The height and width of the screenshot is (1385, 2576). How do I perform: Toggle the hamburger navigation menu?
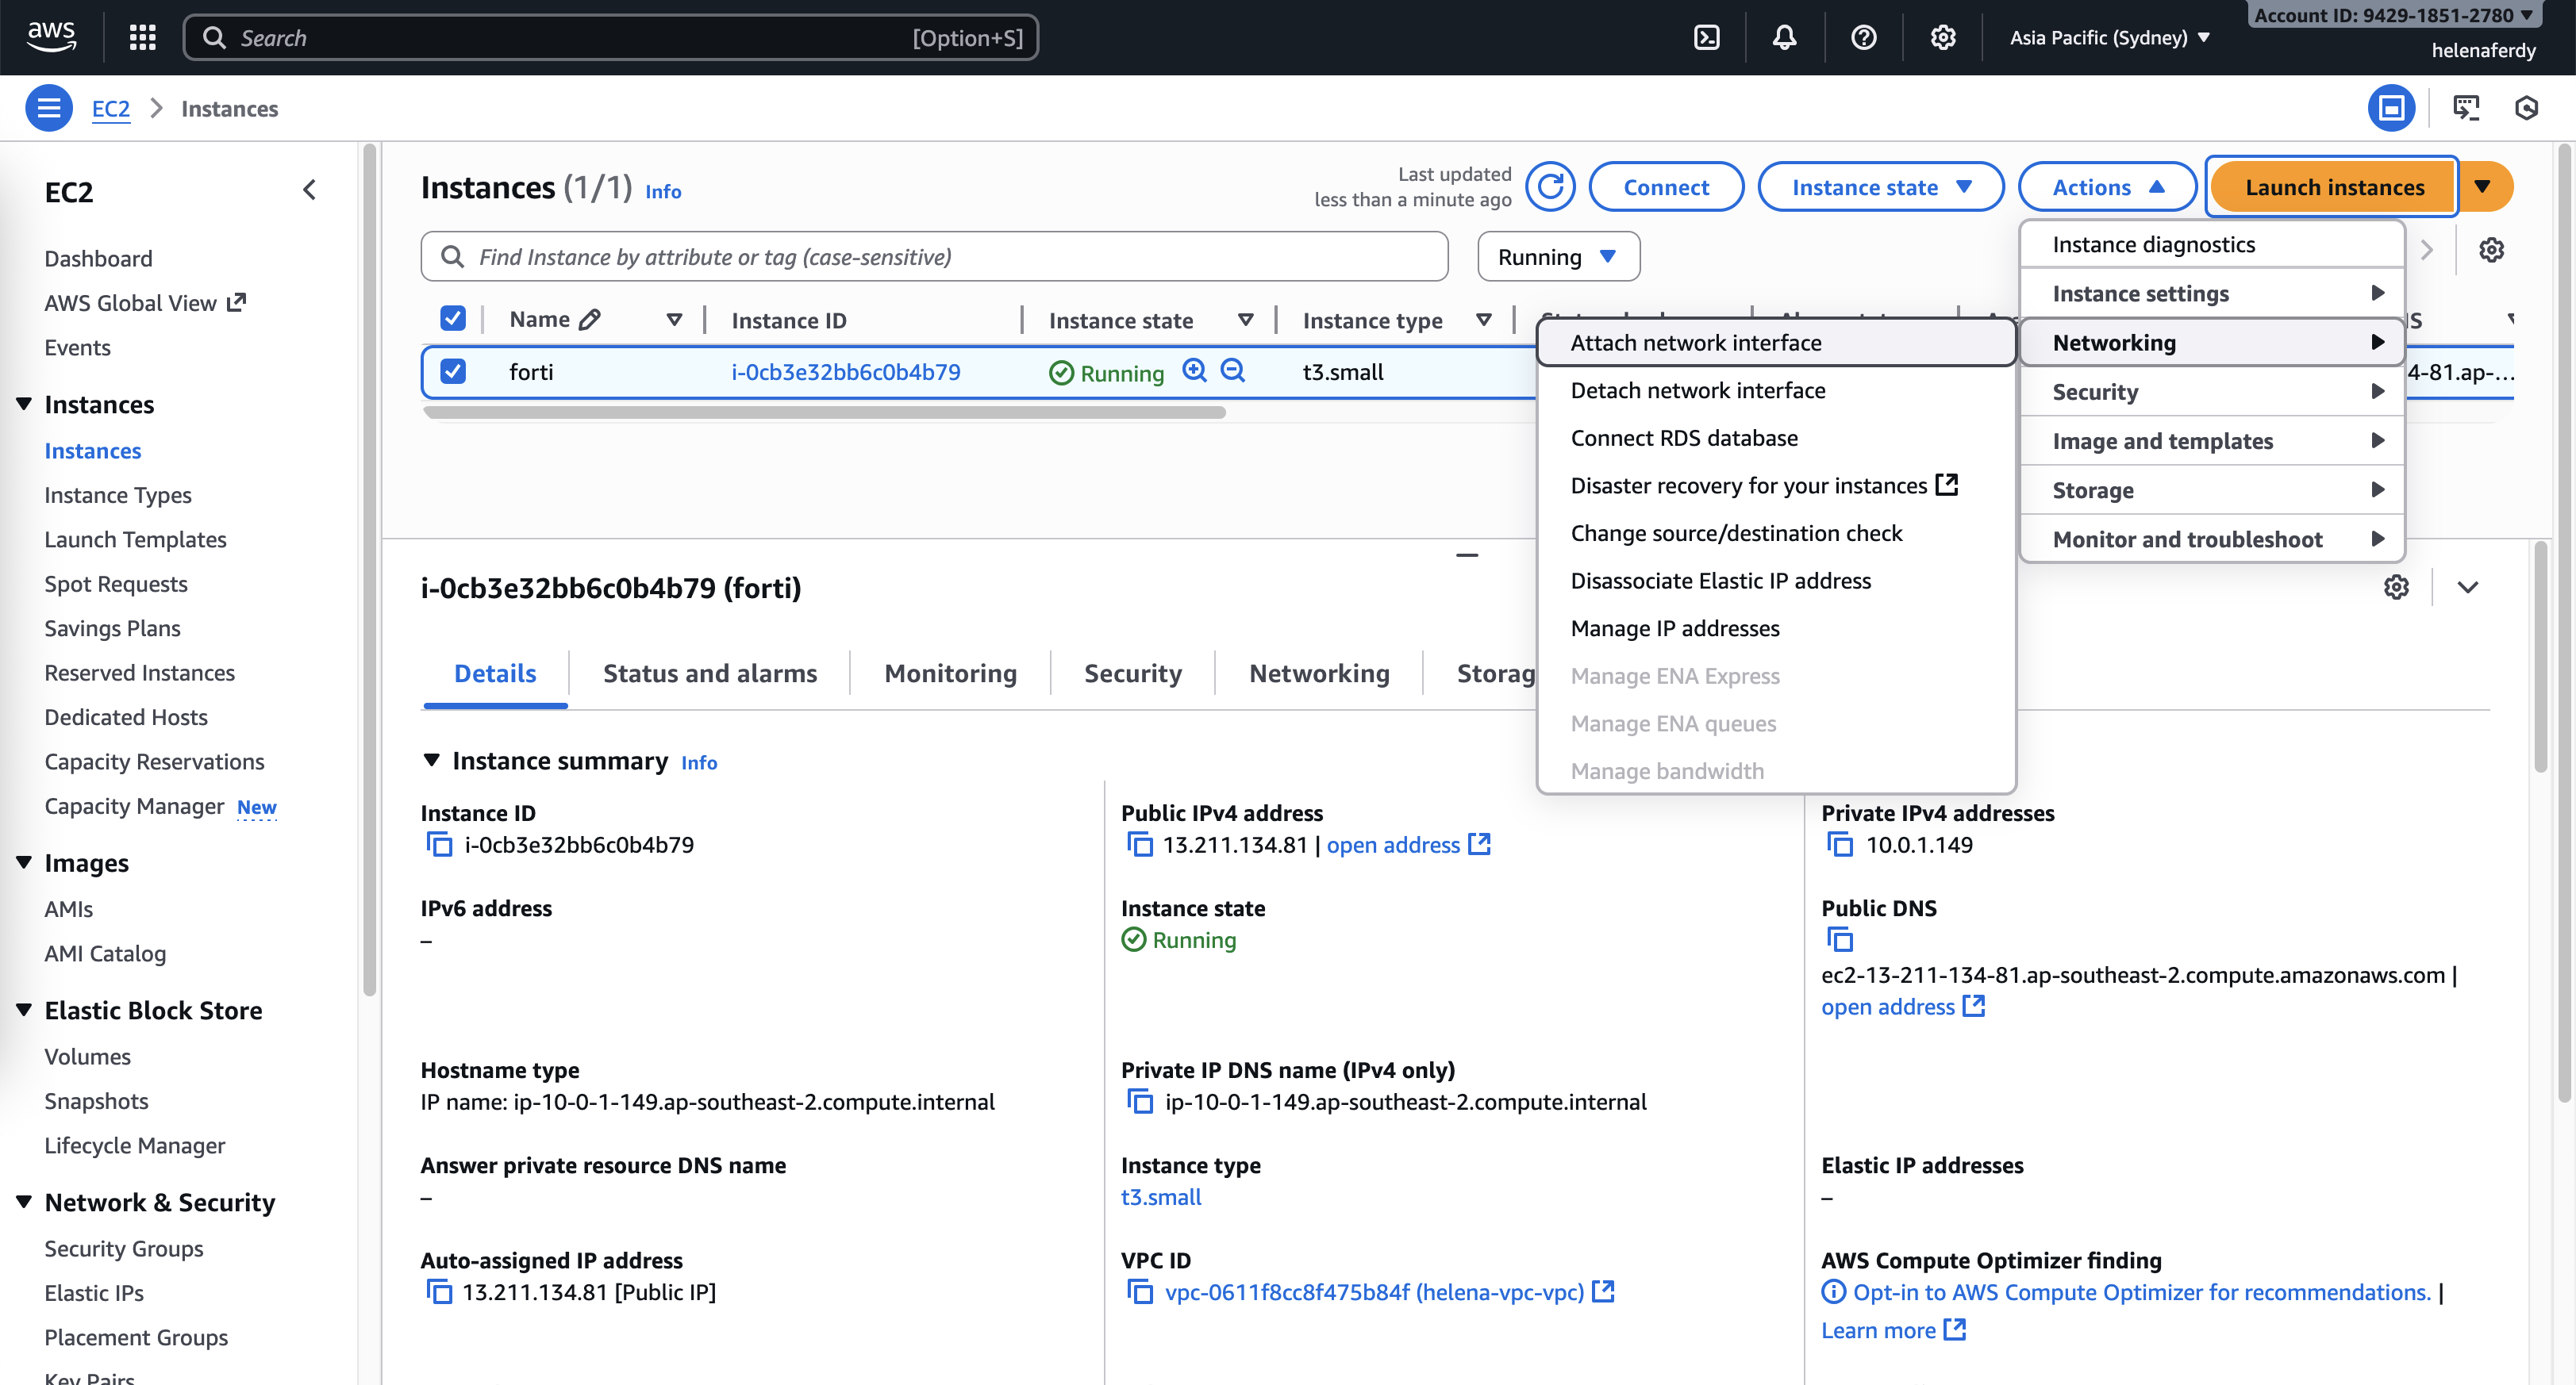(48, 108)
